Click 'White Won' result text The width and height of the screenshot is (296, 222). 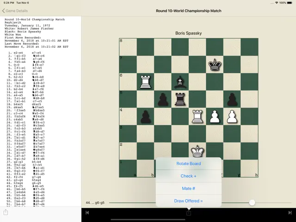coord(13,35)
